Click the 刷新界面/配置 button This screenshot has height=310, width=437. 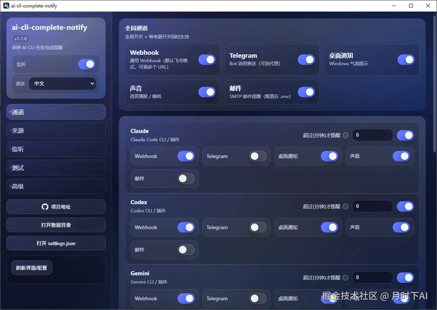click(32, 268)
